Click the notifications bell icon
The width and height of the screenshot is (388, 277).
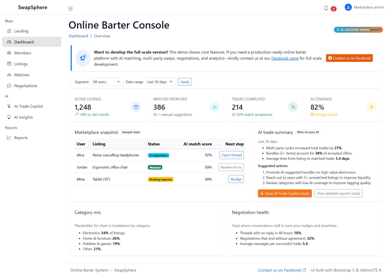click(x=326, y=8)
